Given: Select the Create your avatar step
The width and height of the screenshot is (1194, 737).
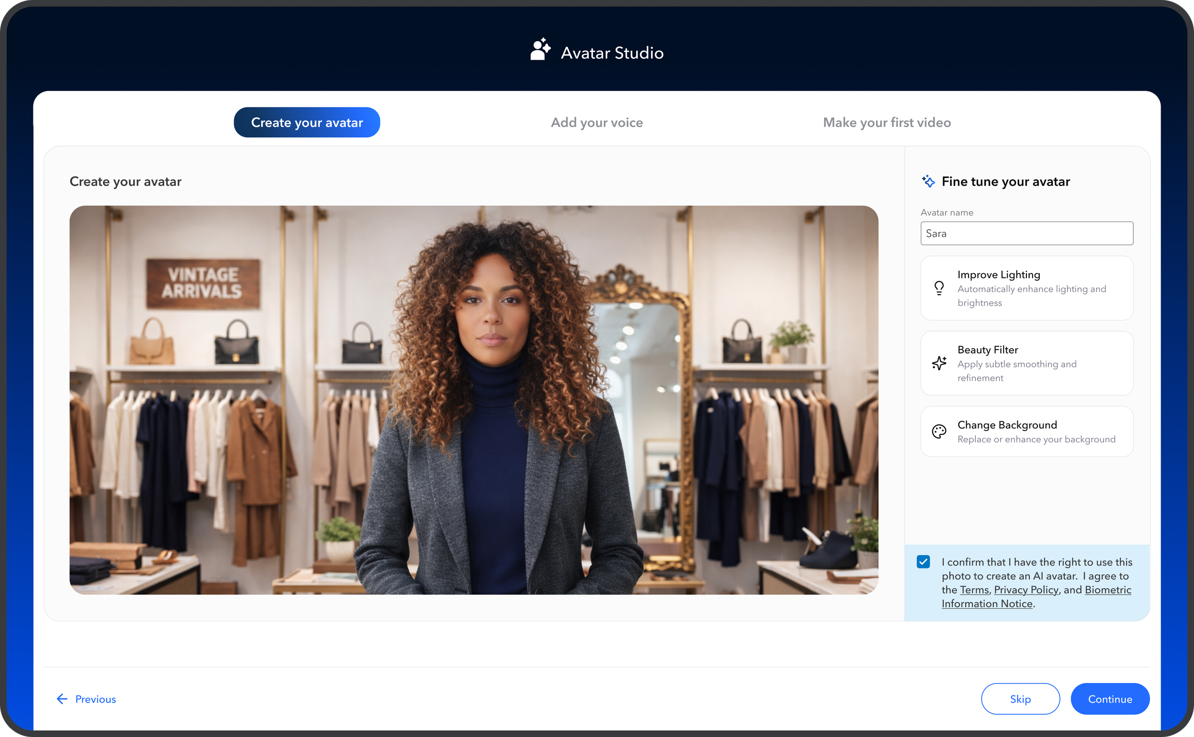Looking at the screenshot, I should [307, 122].
